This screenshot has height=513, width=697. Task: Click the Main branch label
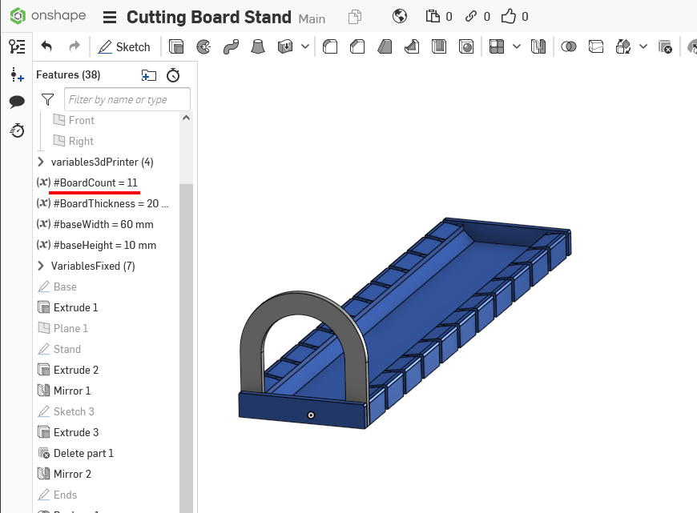click(x=312, y=19)
